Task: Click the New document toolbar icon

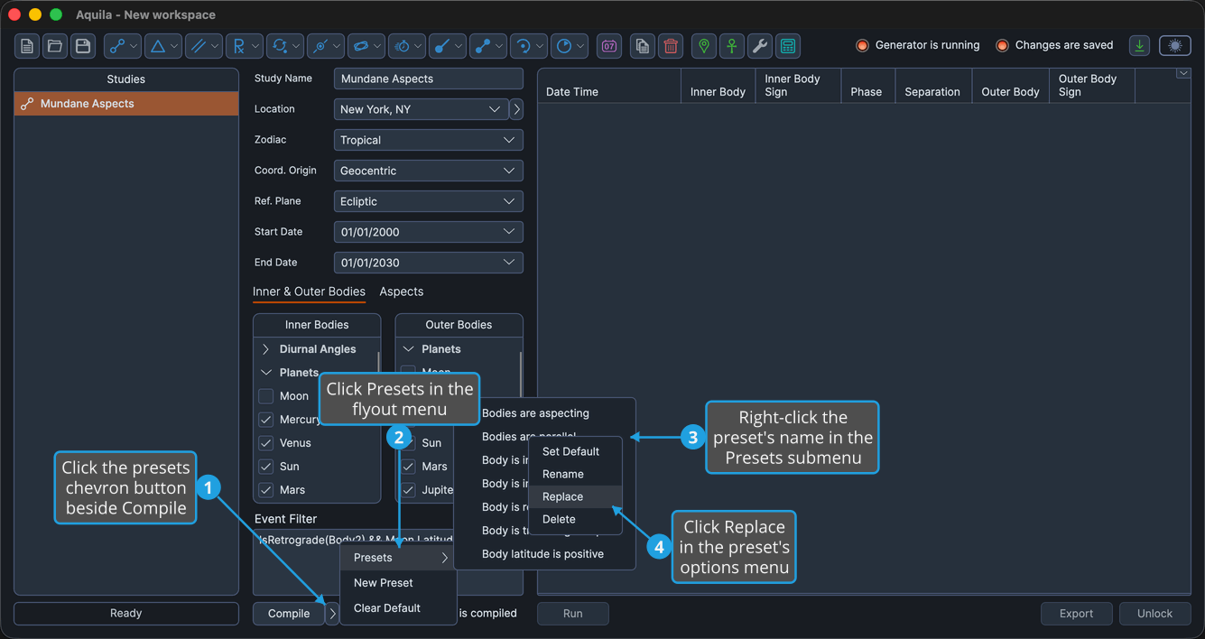Action: click(x=27, y=46)
